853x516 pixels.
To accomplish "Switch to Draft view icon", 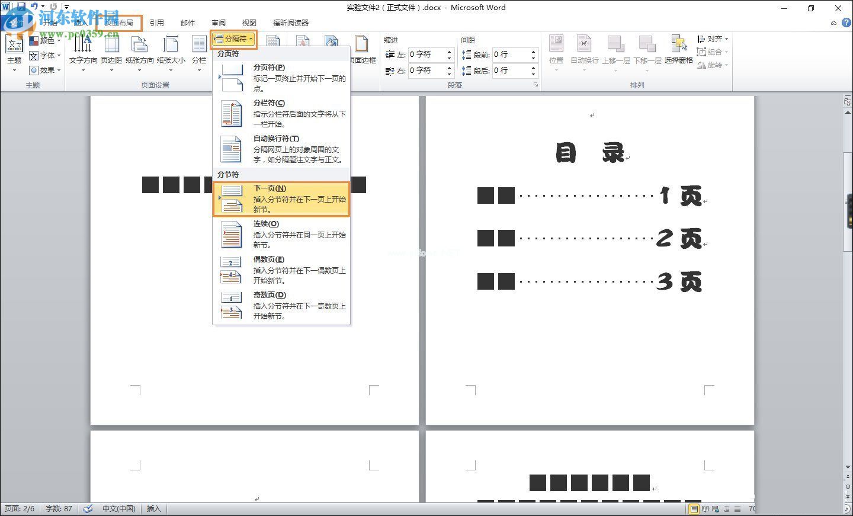I will click(737, 509).
